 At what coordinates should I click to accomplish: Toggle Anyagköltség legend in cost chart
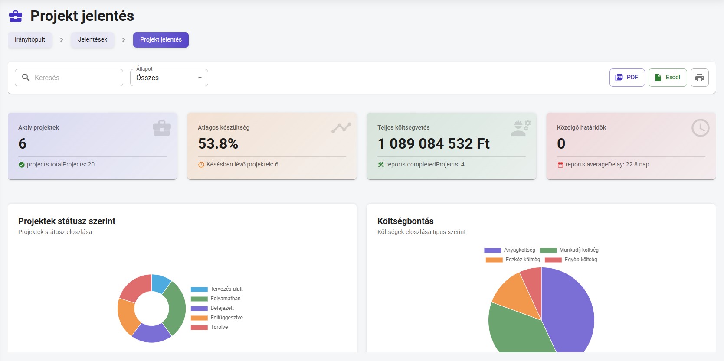[510, 250]
